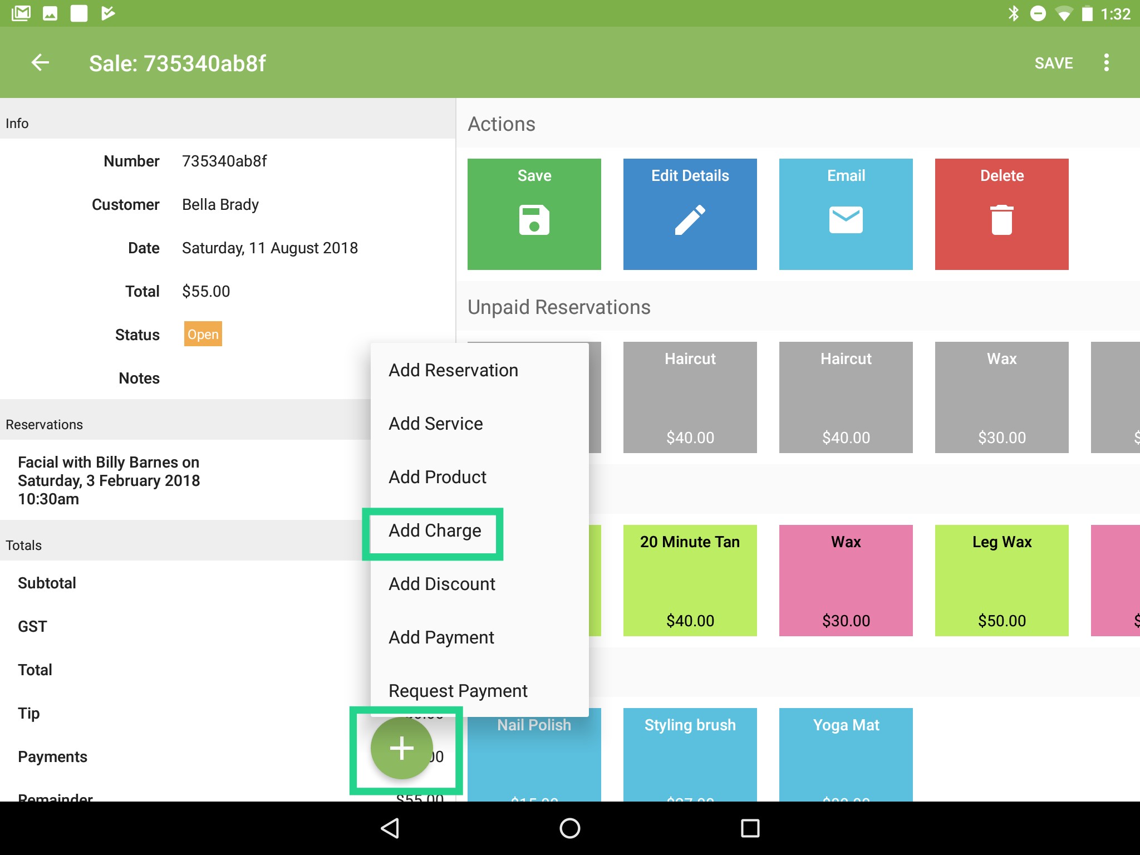This screenshot has height=855, width=1140.
Task: Tap the Gmail notification icon in status bar
Action: coord(21,13)
